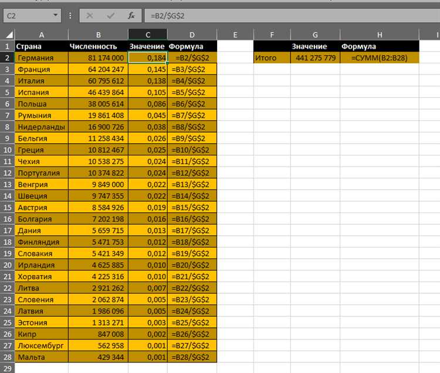The height and width of the screenshot is (373, 440).
Task: Click the =СУММ(B2:B28) cell
Action: point(380,58)
